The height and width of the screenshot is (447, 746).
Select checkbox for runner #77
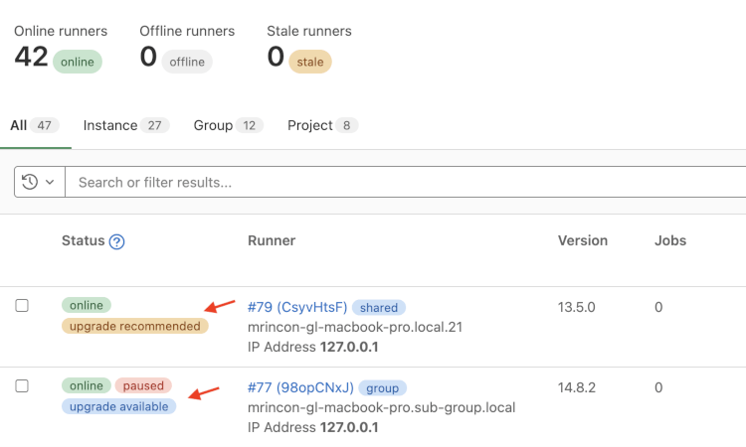[22, 385]
